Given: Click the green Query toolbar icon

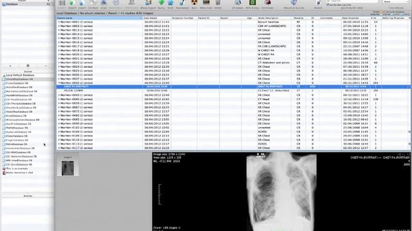Looking at the screenshot, I should coord(162,3).
